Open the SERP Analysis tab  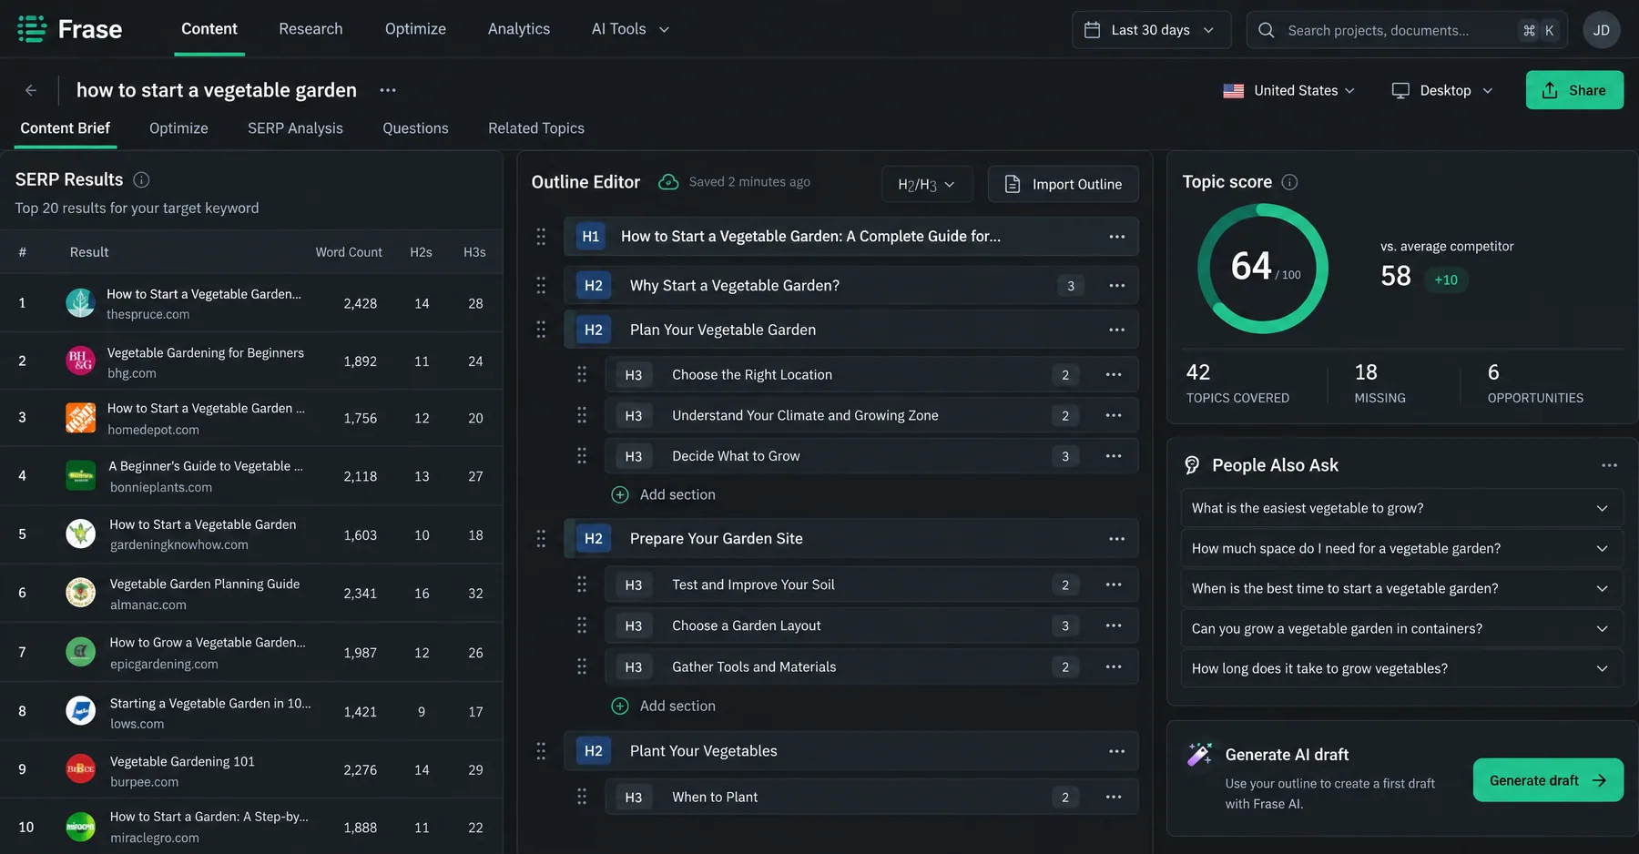295,128
